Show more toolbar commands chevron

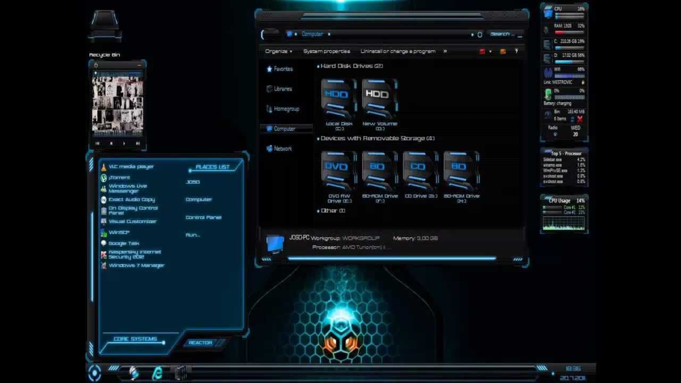click(x=445, y=52)
